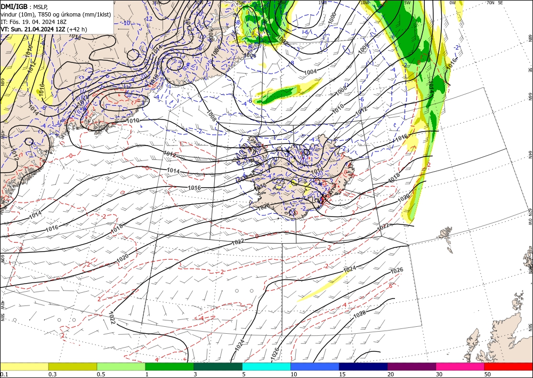The height and width of the screenshot is (378, 533).
Task: Click the "15" legend value
Action: click(x=342, y=374)
